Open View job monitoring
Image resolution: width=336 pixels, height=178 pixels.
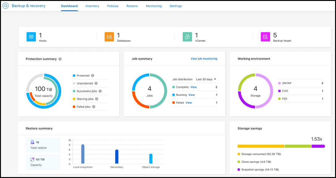pyautogui.click(x=204, y=58)
